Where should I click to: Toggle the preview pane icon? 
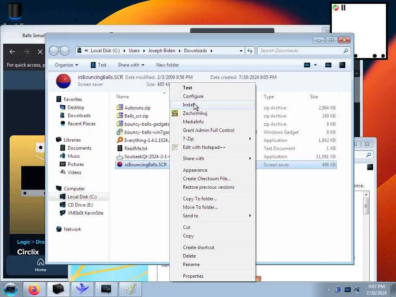(x=328, y=65)
